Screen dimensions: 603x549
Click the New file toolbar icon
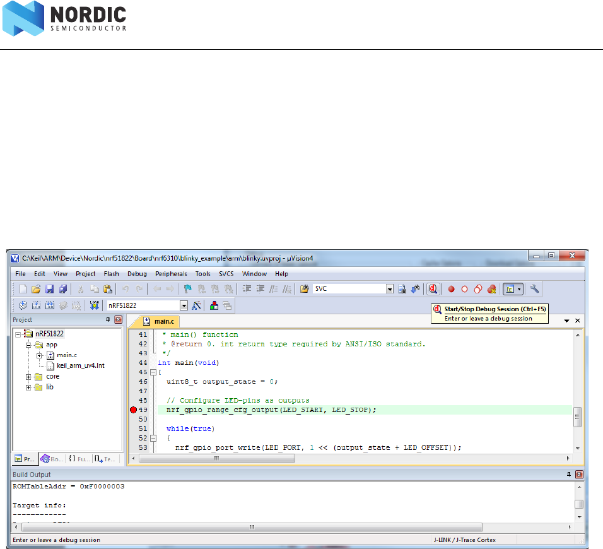click(x=23, y=289)
